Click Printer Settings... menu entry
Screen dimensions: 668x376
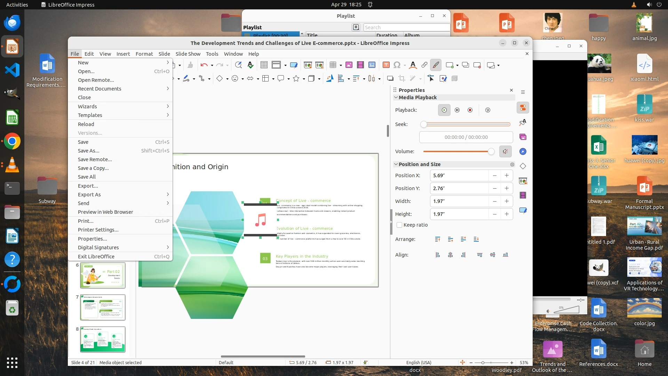[x=98, y=230]
